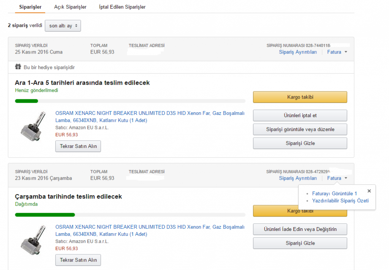Click Kargo takibi for first order

(300, 97)
